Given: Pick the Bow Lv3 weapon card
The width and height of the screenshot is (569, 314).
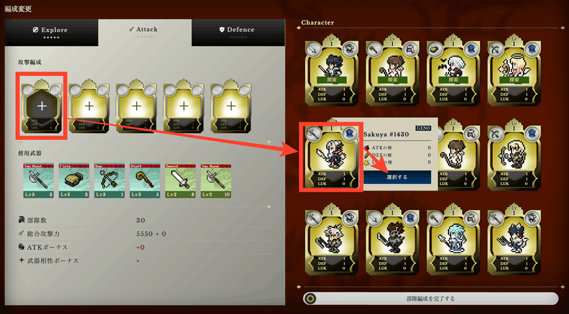Looking at the screenshot, I should (110, 180).
